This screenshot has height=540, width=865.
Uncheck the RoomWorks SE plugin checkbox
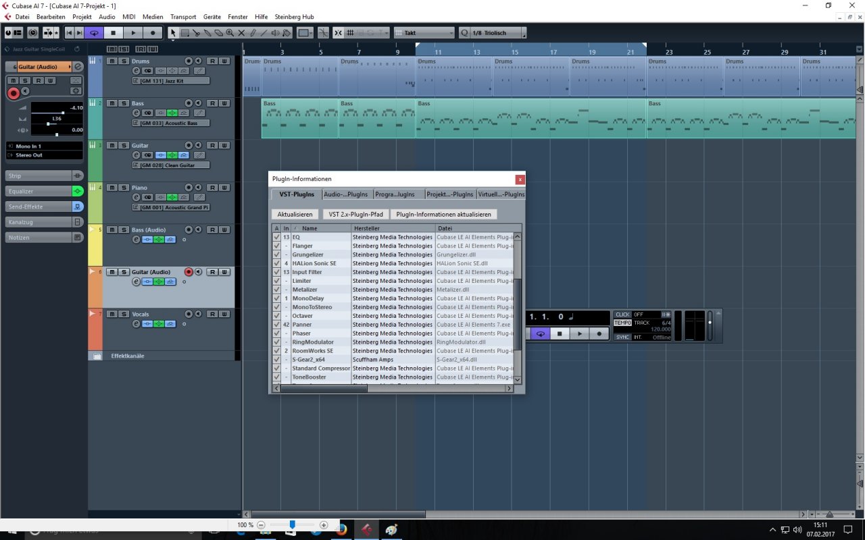(x=276, y=351)
